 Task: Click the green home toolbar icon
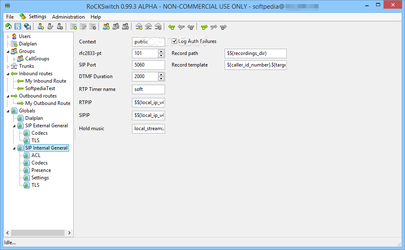8,26
